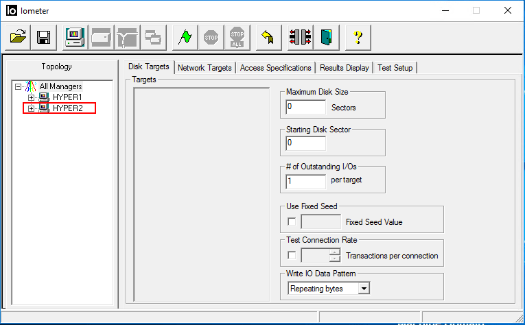
Task: Increase transactions per connection spinner
Action: point(335,252)
